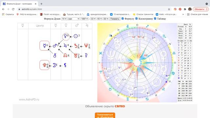Click the Pisces sign on the cosmogram
The image size is (210, 118).
click(x=101, y=53)
